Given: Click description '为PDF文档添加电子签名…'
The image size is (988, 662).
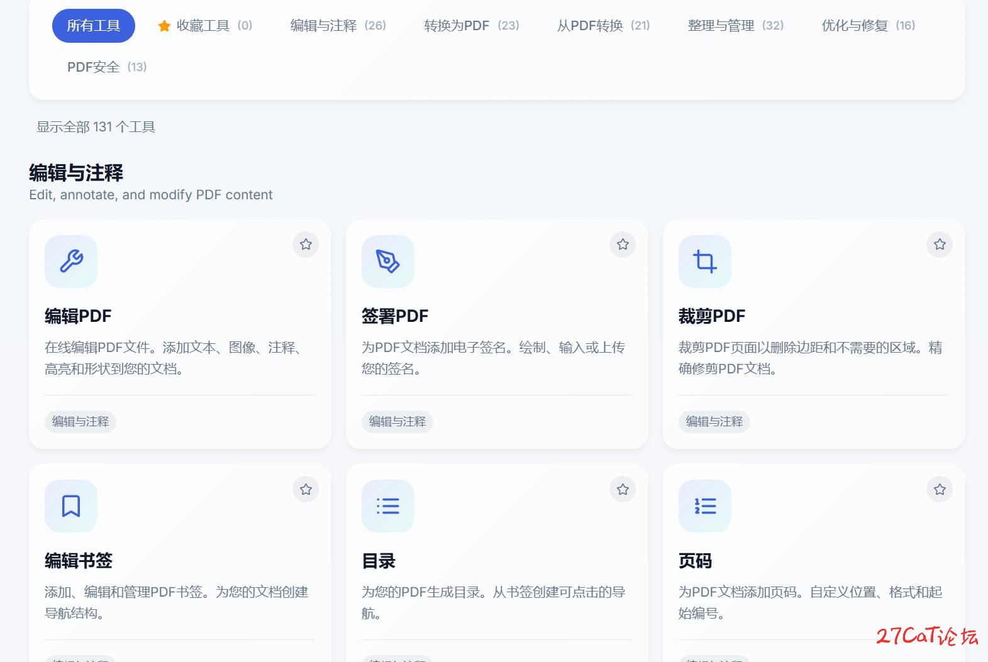Looking at the screenshot, I should tap(494, 358).
